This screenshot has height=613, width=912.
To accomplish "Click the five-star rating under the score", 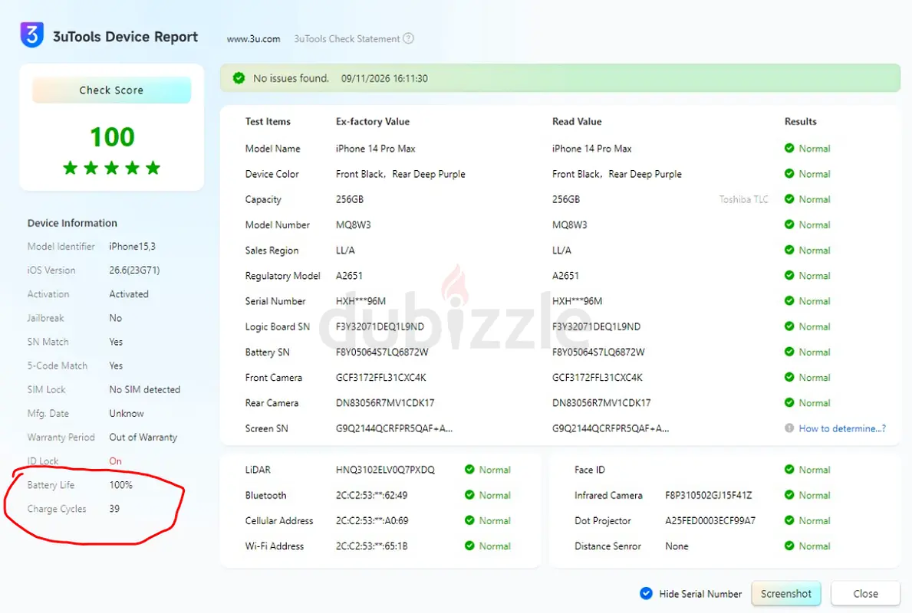I will coord(112,168).
